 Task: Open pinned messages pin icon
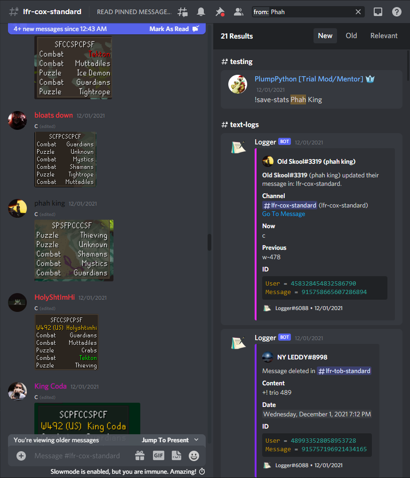tap(220, 12)
